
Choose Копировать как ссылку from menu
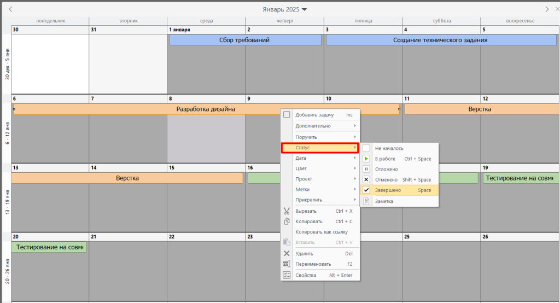(321, 232)
